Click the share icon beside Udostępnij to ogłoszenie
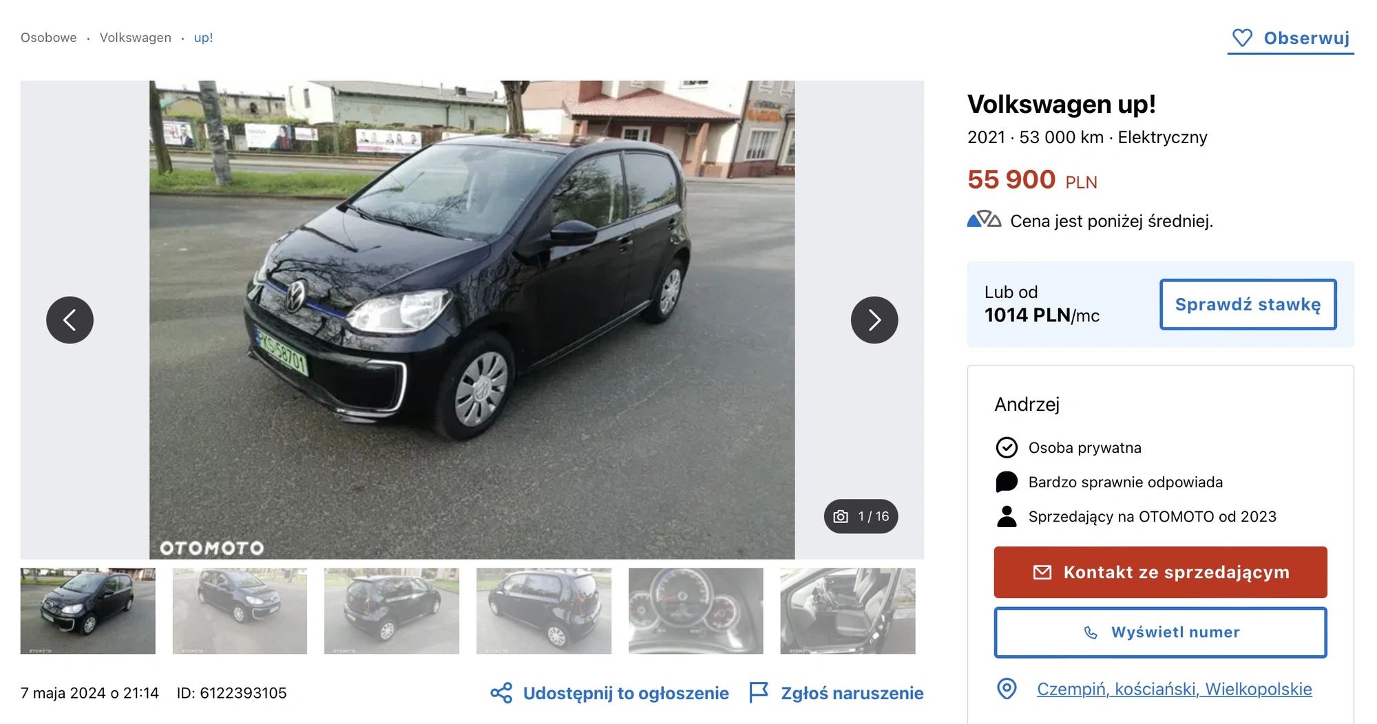The image size is (1377, 724). [501, 693]
